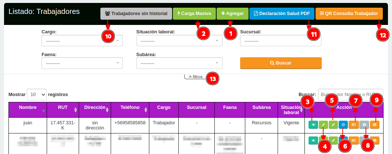Click first green pencil icon in juan's row
This screenshot has width=392, height=154.
point(323,125)
